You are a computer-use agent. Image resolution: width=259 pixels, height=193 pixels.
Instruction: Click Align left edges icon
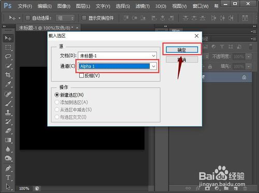tap(154, 18)
